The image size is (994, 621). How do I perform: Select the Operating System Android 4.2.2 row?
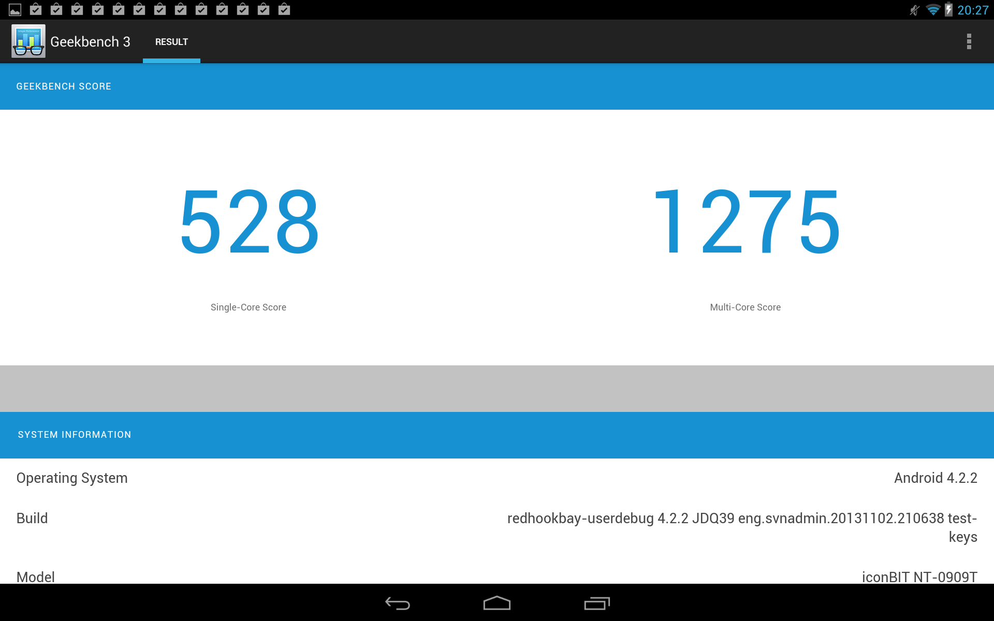tap(497, 478)
